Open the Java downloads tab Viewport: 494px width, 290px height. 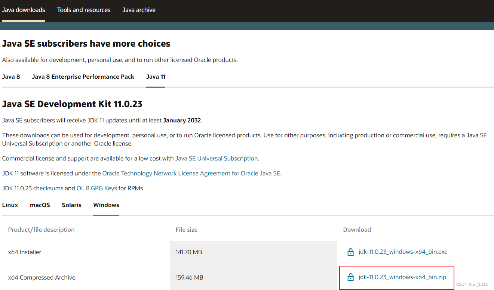pyautogui.click(x=24, y=10)
